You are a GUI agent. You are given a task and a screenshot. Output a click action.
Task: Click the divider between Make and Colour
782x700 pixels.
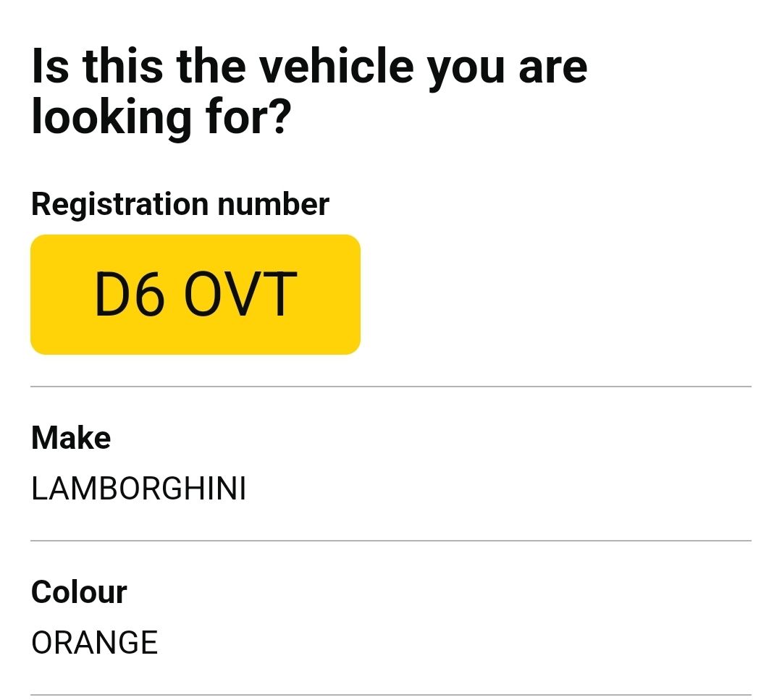[x=391, y=541]
